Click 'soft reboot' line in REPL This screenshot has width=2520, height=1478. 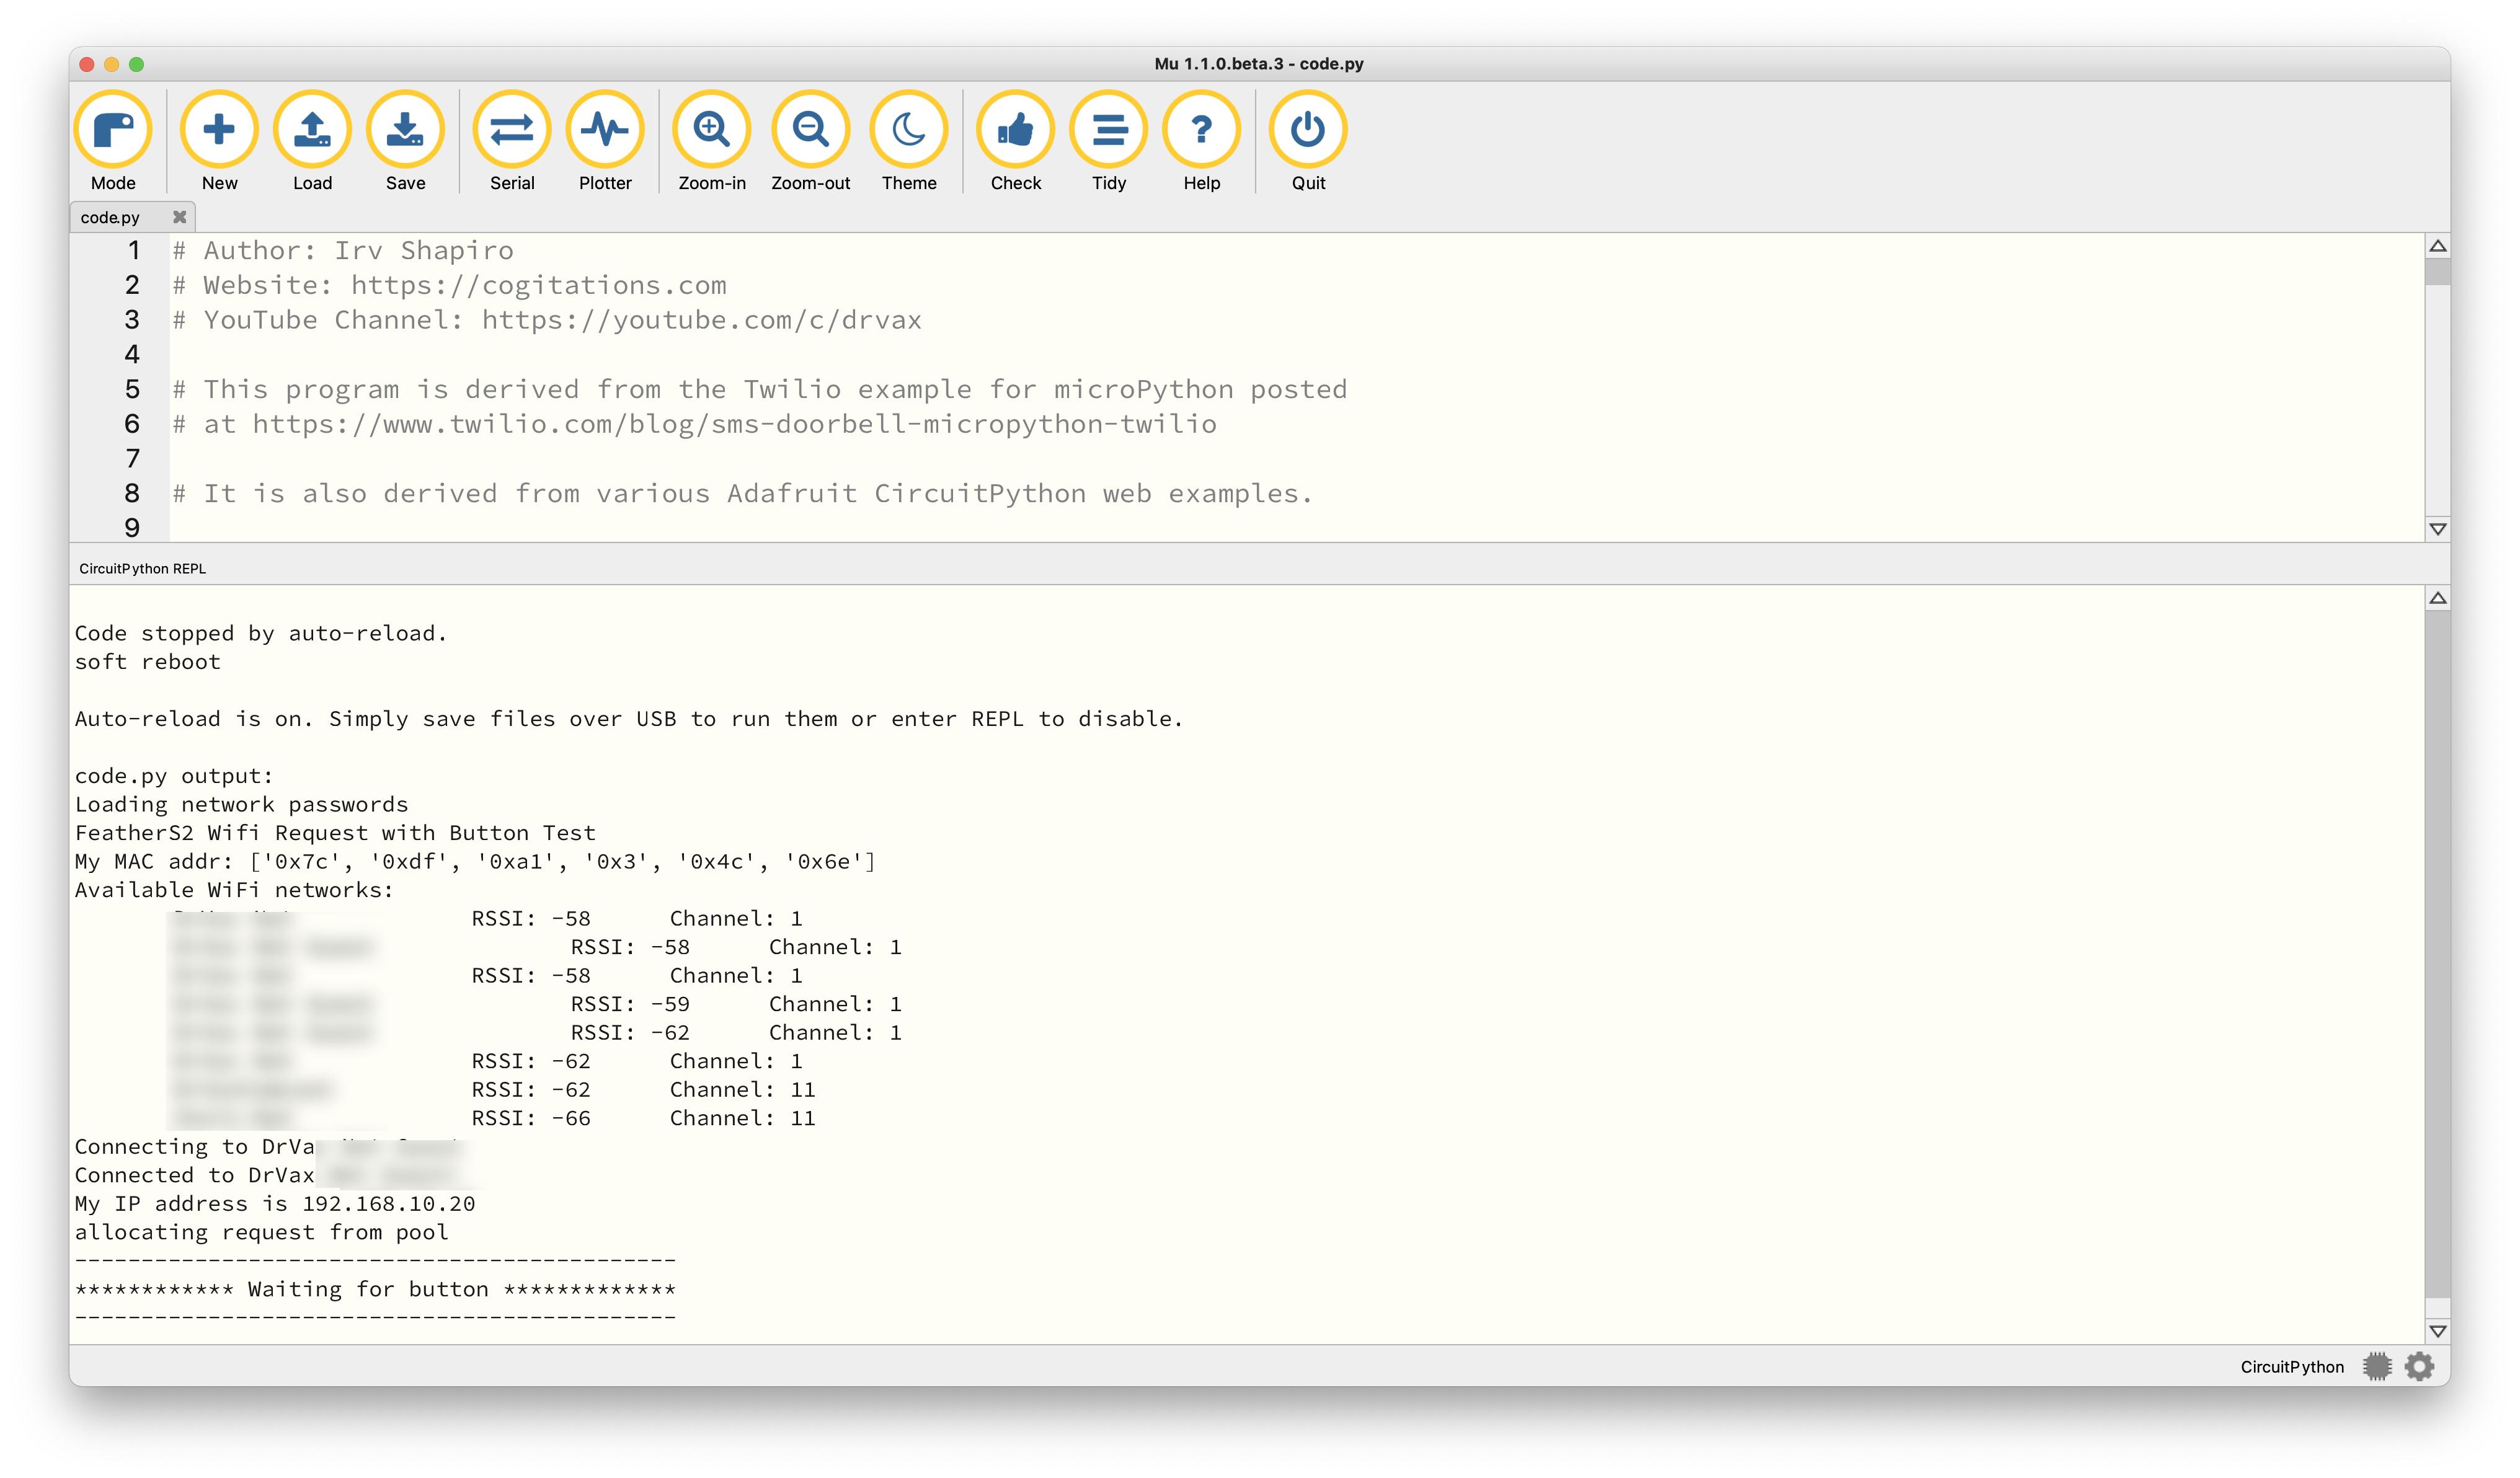click(148, 662)
